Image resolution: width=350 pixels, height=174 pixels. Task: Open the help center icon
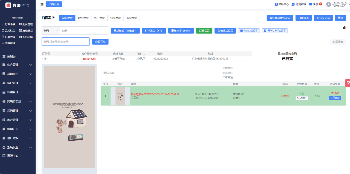coord(276,4)
